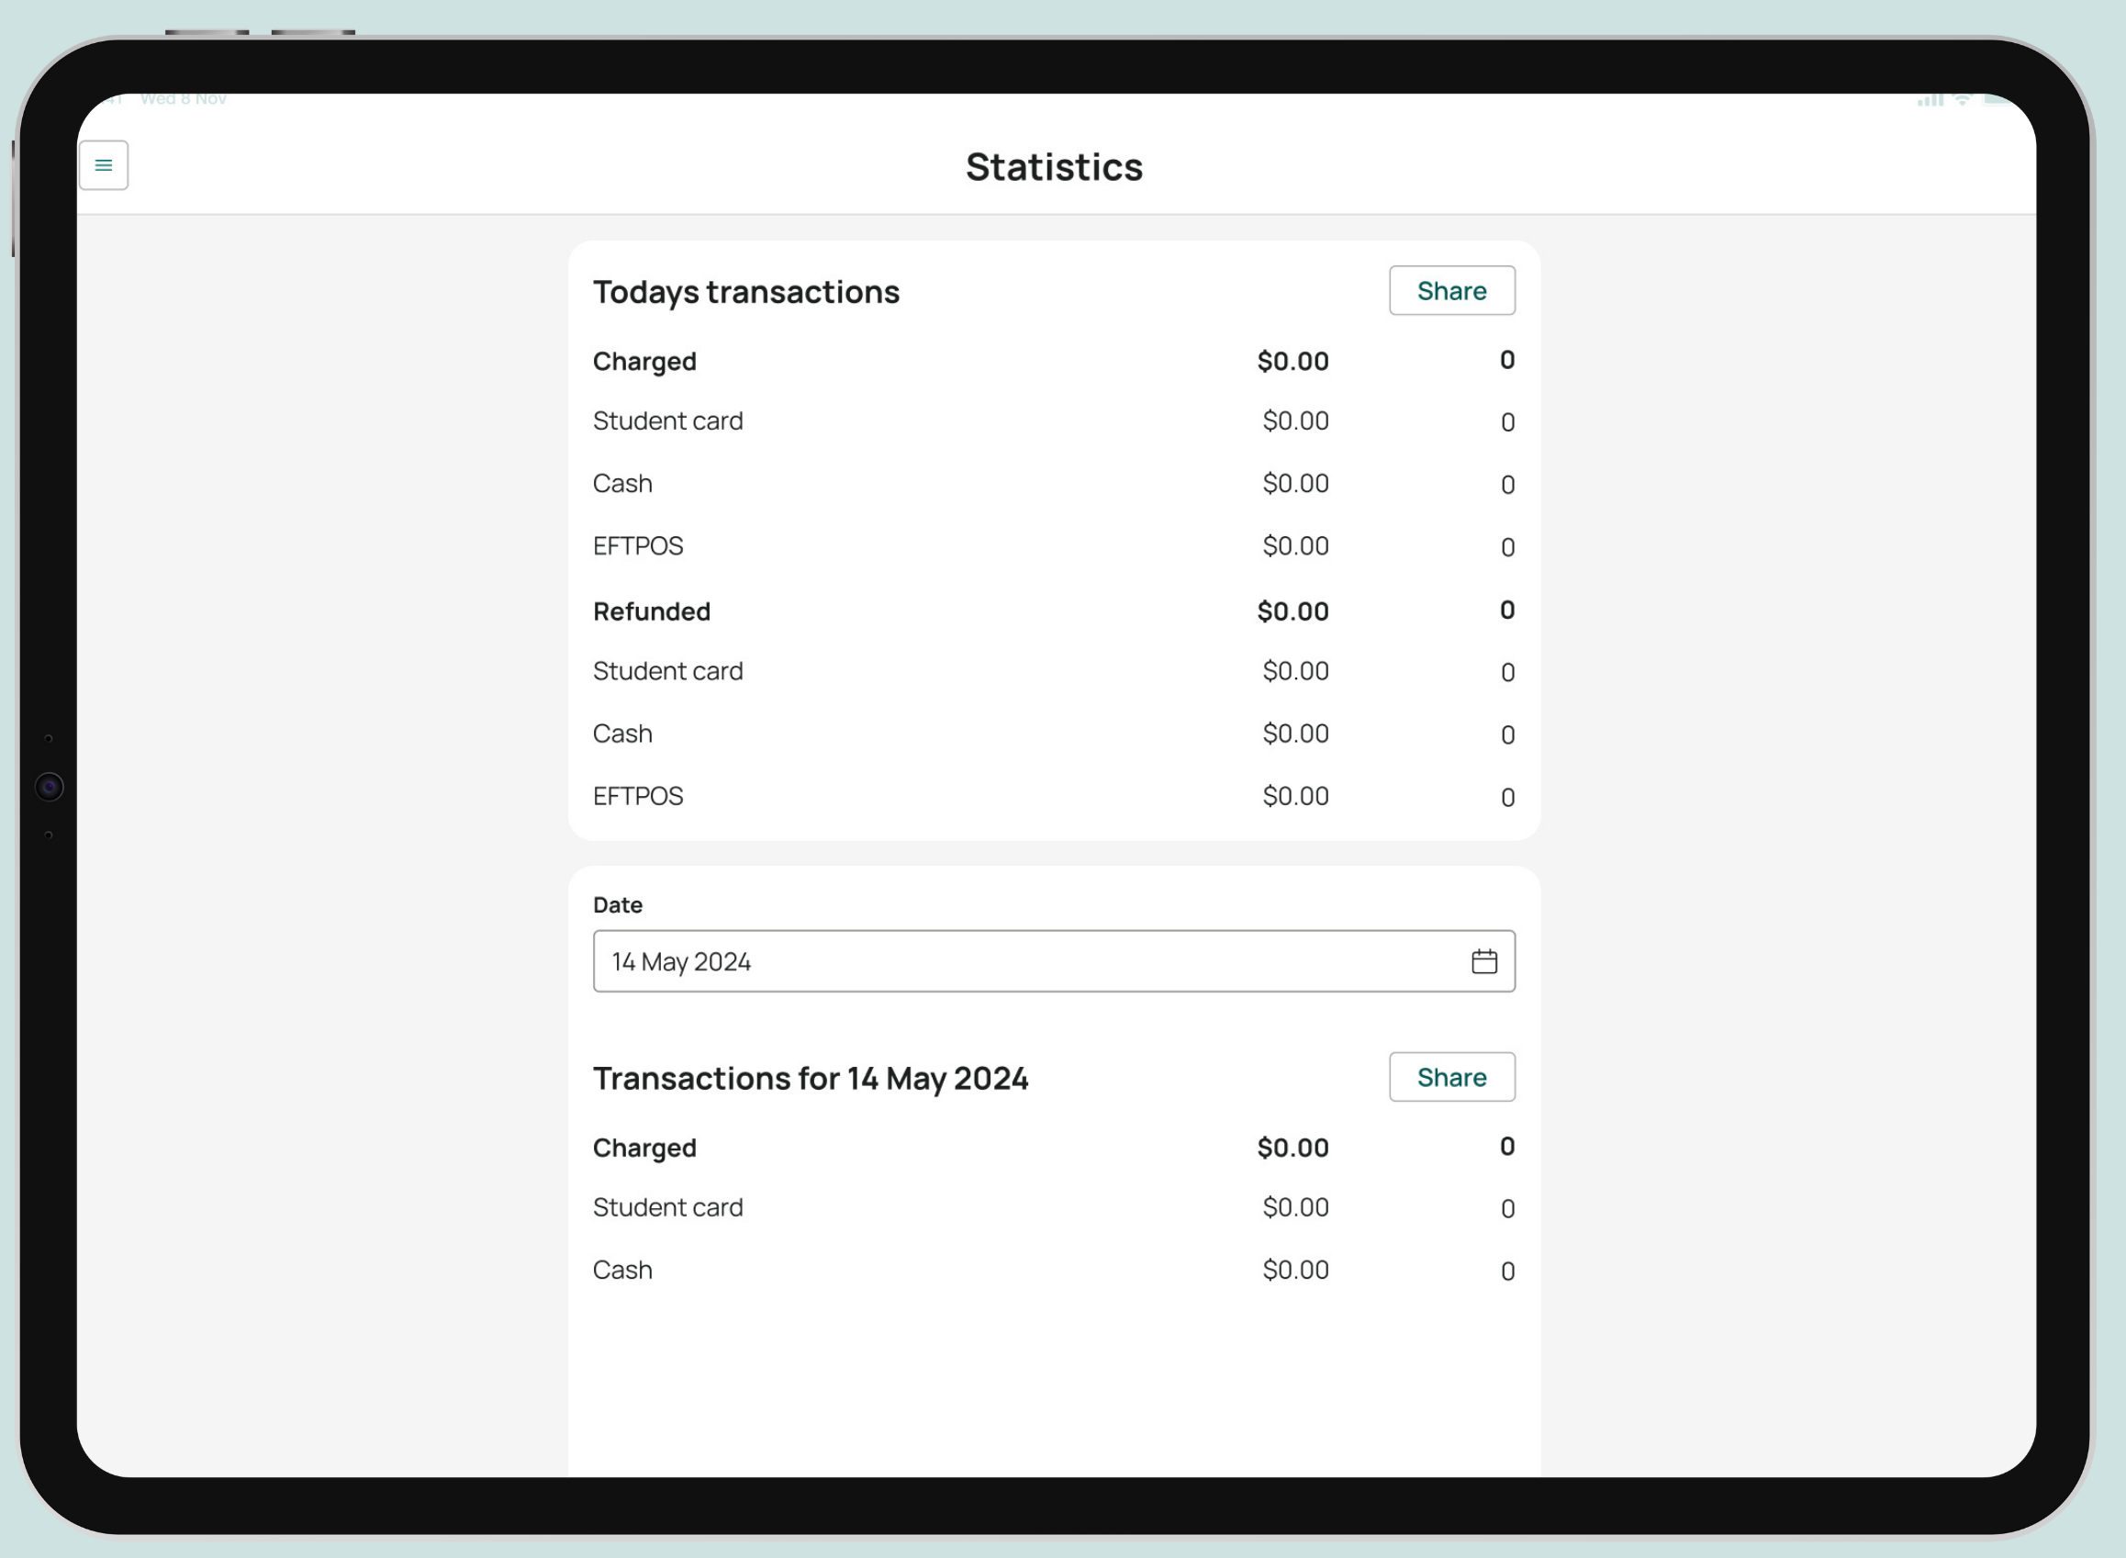Tap the cellular signal bars icon
Image resolution: width=2126 pixels, height=1558 pixels.
click(x=1929, y=100)
